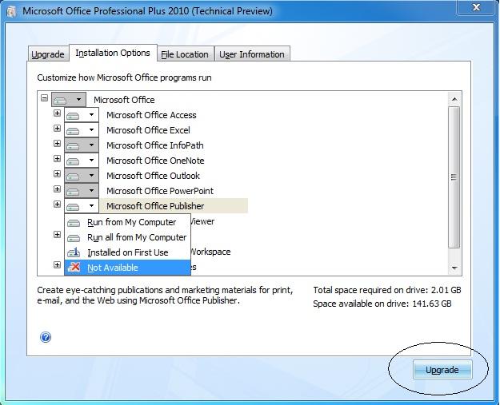Select Microsoft Office Excel row label

point(148,130)
